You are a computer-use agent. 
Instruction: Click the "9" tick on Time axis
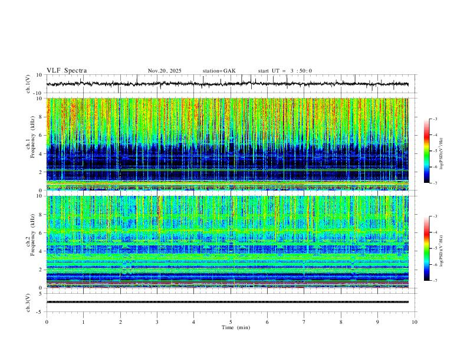coord(377,322)
